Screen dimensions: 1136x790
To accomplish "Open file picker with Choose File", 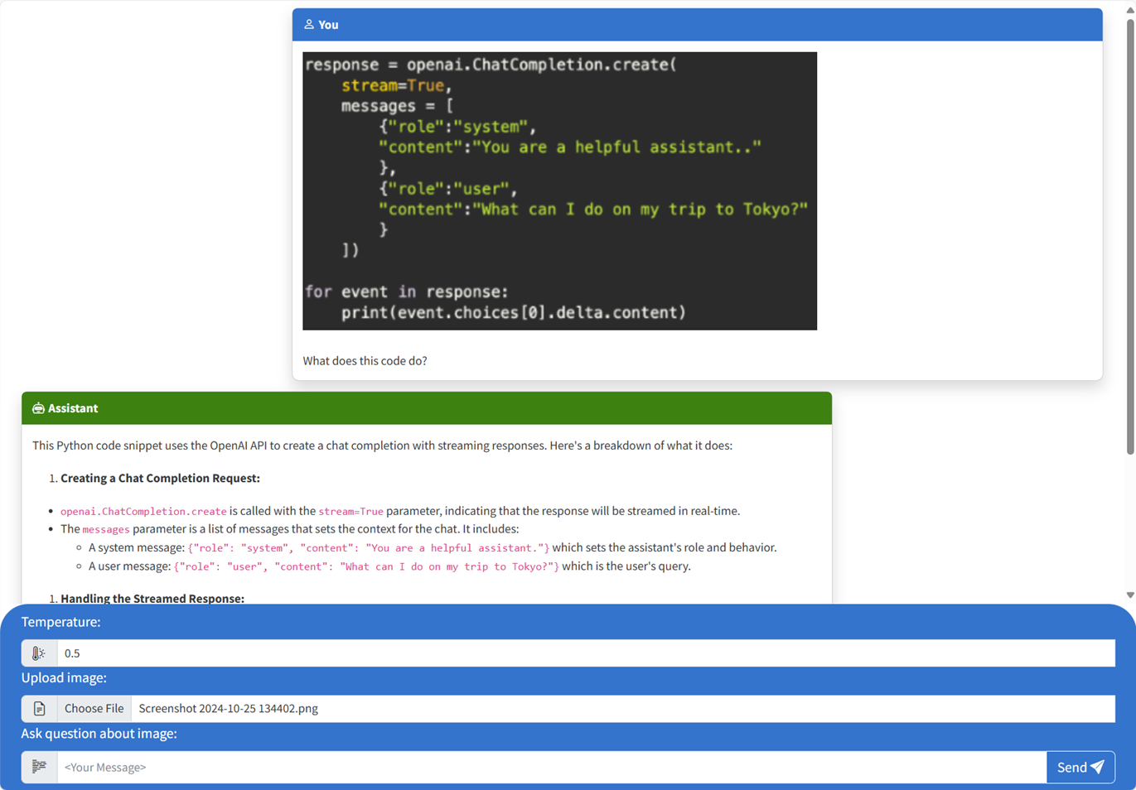I will (x=94, y=709).
